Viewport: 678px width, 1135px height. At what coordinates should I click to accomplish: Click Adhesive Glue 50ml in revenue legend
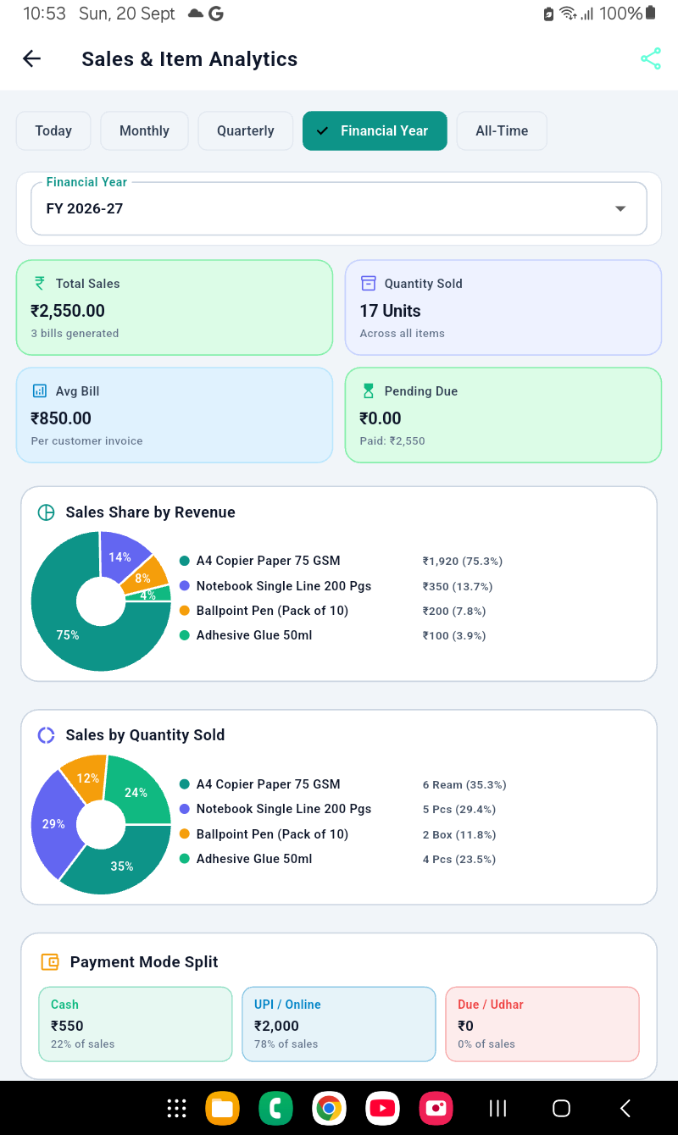254,635
